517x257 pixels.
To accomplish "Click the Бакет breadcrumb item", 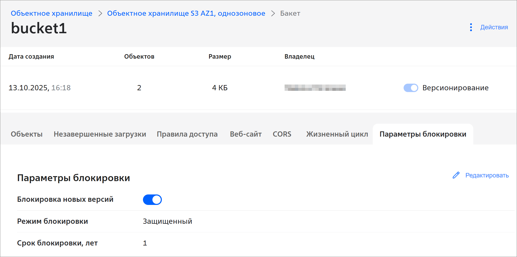I will 290,13.
